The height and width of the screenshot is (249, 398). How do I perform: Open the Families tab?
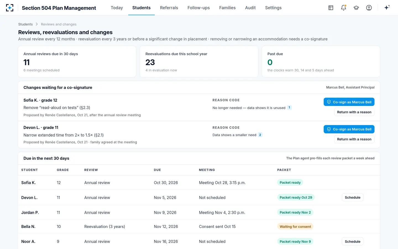[227, 8]
